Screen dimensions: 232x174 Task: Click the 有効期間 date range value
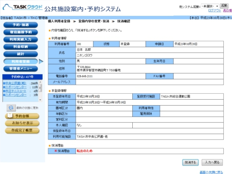101,102
